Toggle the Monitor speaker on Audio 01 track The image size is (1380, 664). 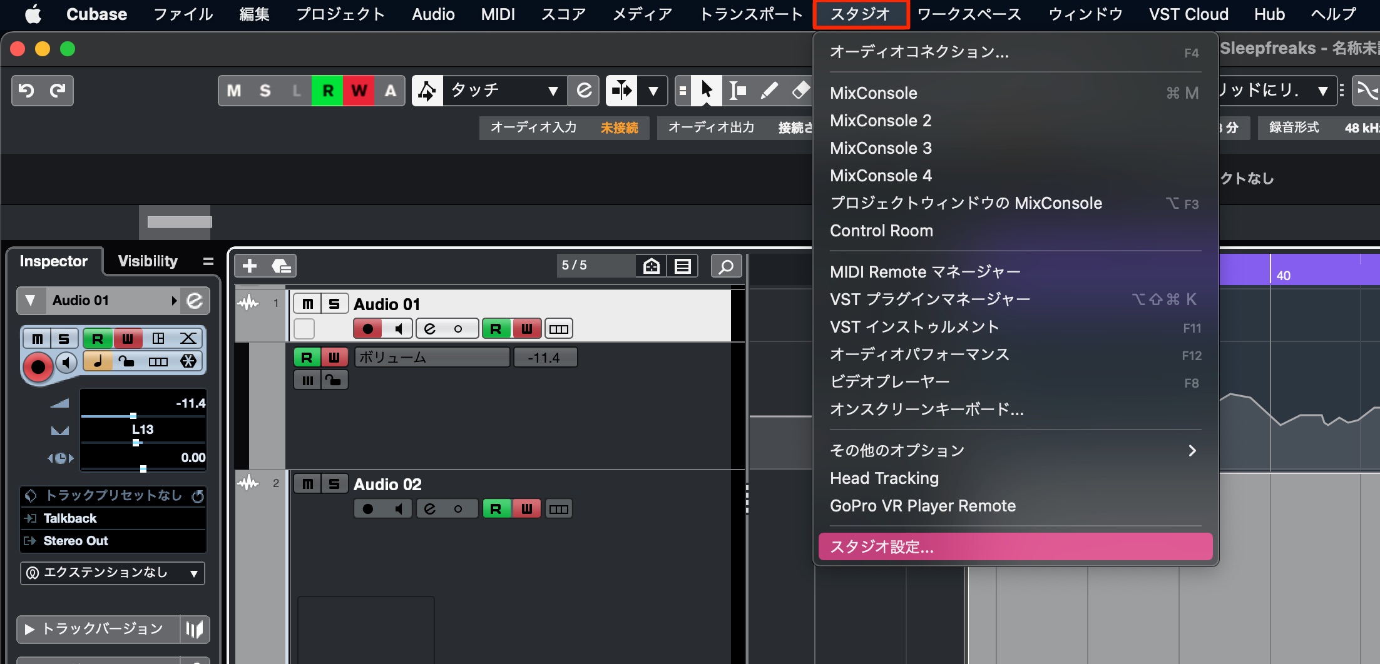[x=398, y=329]
